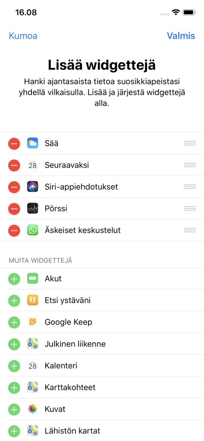
Task: Add the Kalenteri widget with the green plus
Action: pos(14,366)
